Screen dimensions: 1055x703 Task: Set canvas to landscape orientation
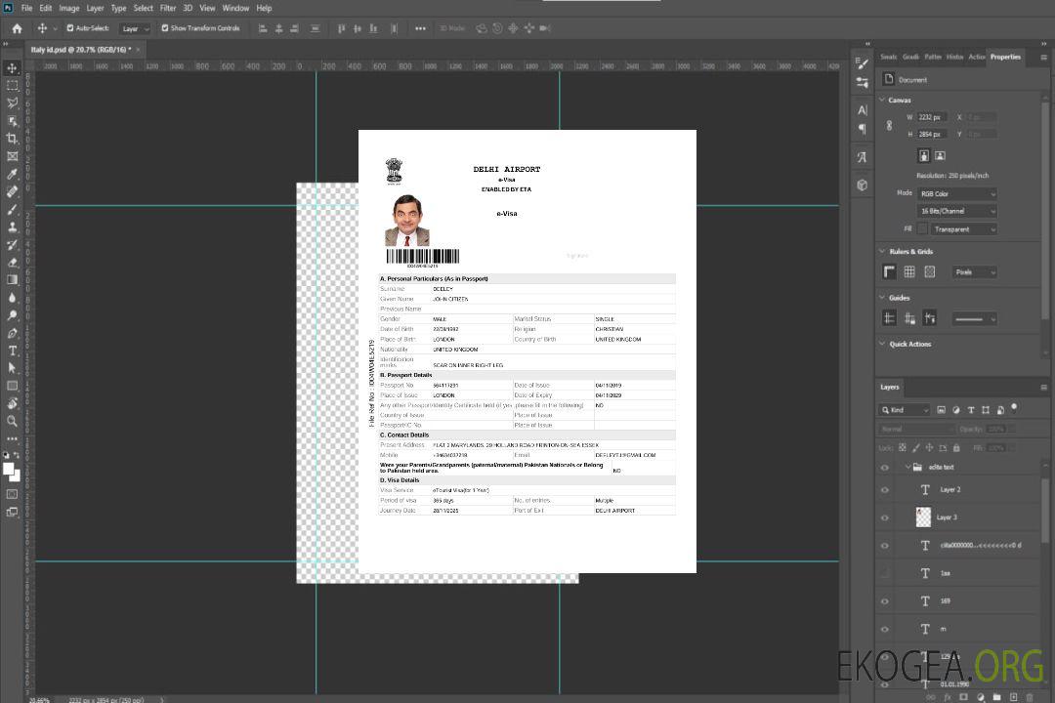(x=940, y=156)
